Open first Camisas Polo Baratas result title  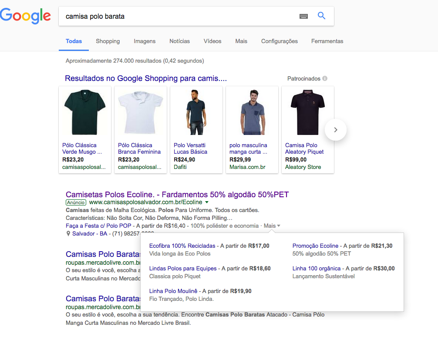click(103, 254)
